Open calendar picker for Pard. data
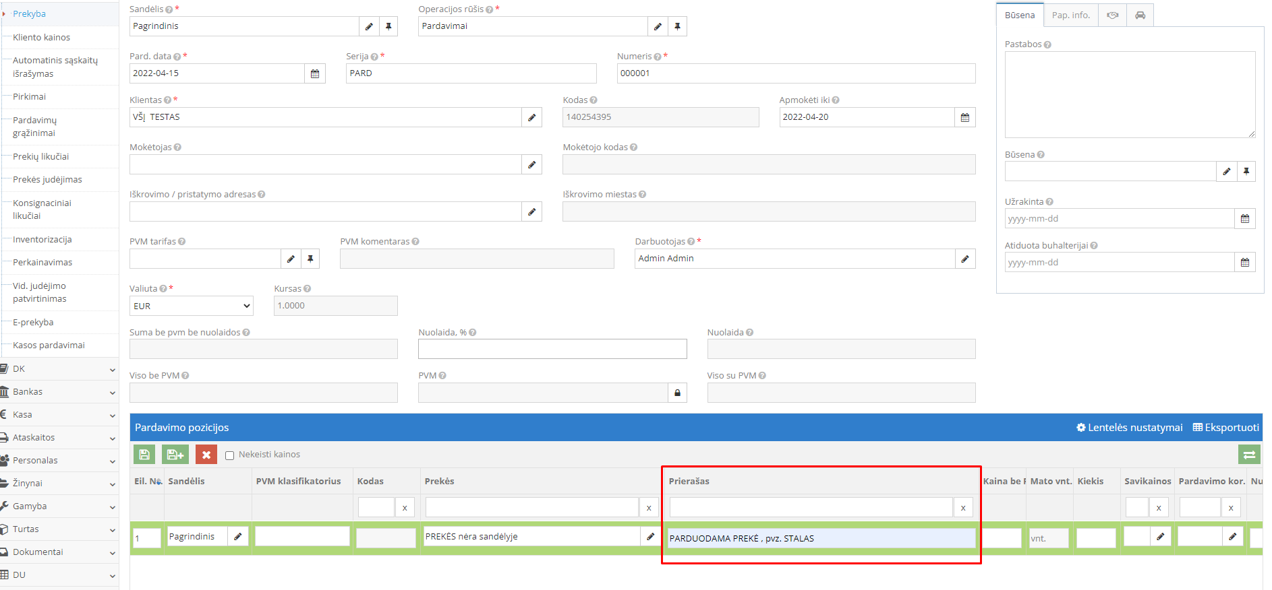 point(315,73)
